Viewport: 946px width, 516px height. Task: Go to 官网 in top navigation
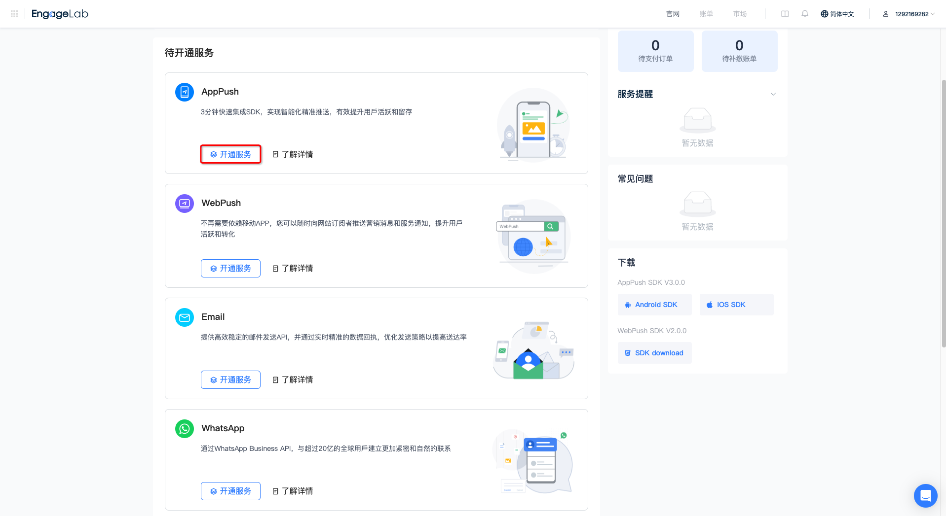point(673,14)
